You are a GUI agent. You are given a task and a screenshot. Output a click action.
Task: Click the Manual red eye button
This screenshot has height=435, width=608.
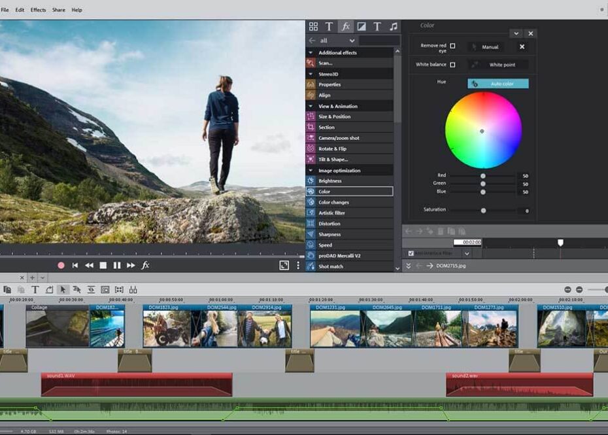(486, 47)
